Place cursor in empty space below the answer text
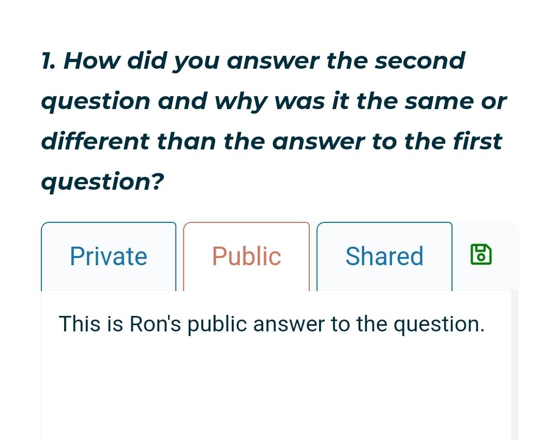This screenshot has height=440, width=558. pos(276,388)
